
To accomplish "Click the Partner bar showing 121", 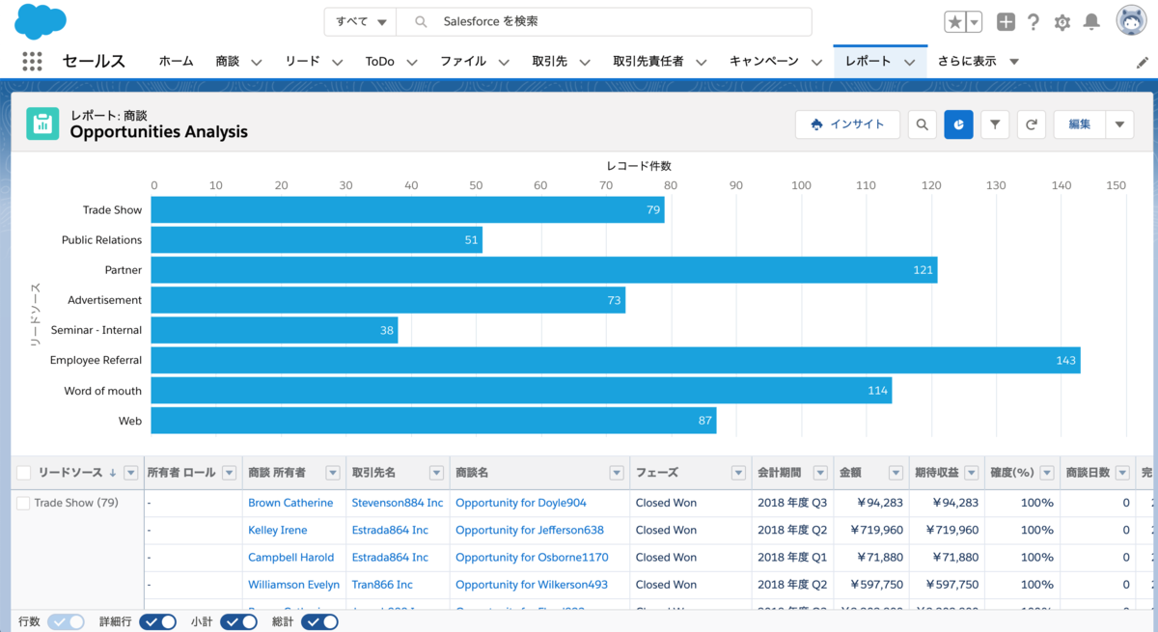I will [x=544, y=270].
